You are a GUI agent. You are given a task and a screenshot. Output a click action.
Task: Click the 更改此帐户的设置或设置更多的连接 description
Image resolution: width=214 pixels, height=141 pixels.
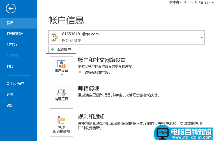(x=105, y=67)
